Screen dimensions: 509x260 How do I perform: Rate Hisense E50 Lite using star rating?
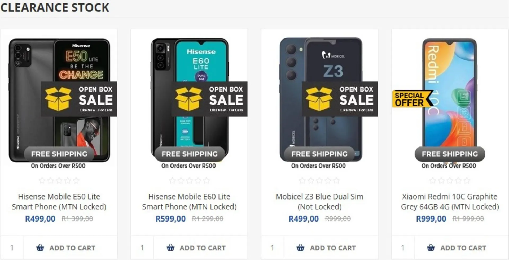59,181
